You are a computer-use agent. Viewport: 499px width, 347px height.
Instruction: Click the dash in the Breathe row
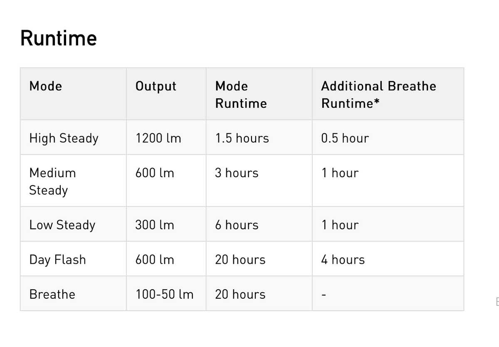[x=323, y=295]
